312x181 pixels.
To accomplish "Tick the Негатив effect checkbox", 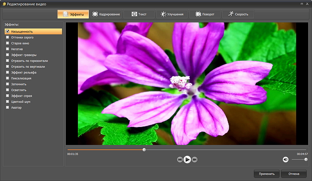I will [x=7, y=49].
